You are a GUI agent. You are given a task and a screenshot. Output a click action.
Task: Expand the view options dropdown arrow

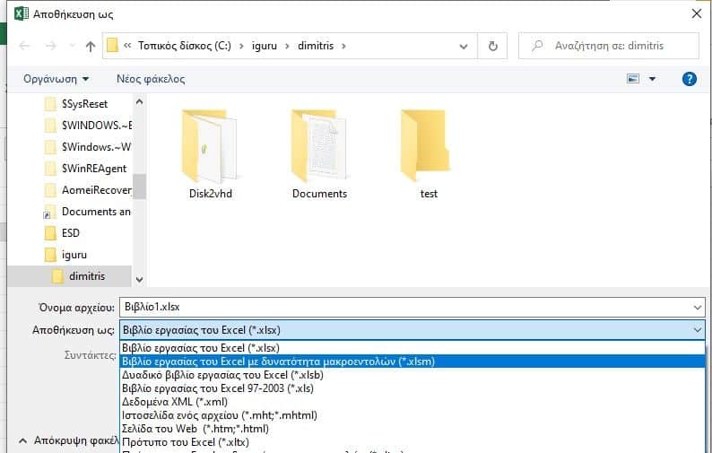pyautogui.click(x=653, y=79)
